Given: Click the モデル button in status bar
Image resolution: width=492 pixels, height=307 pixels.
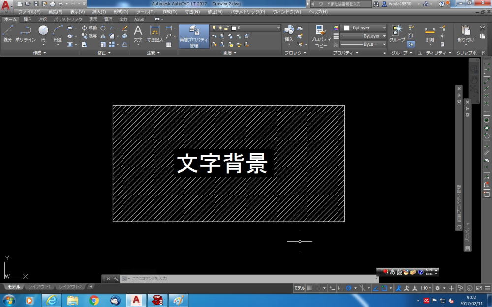Looking at the screenshot, I should pyautogui.click(x=299, y=288).
